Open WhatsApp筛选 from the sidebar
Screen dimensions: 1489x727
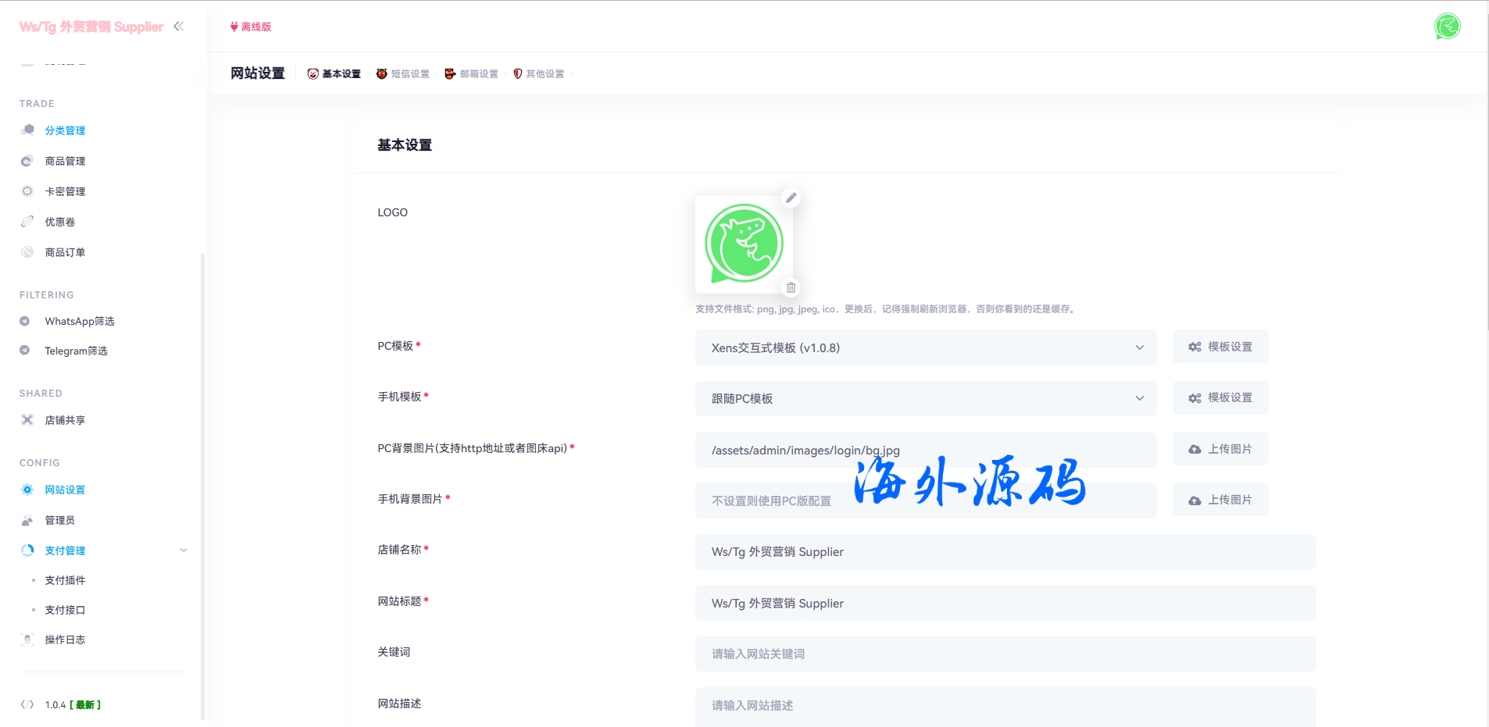tap(79, 321)
